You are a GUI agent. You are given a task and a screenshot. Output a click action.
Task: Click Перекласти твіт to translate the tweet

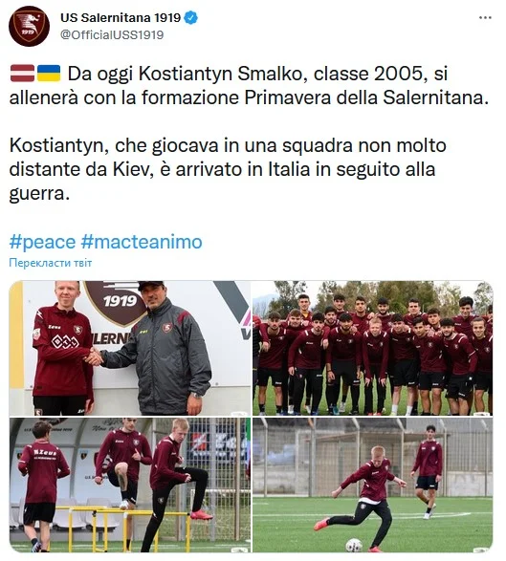tap(51, 263)
